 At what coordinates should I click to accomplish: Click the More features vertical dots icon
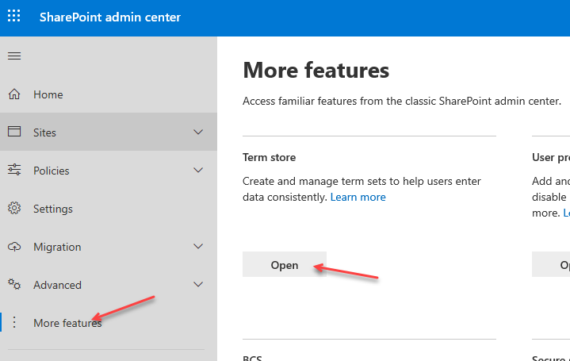[14, 323]
